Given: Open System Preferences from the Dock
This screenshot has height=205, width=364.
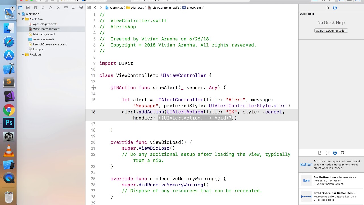Looking at the screenshot, I should (9, 137).
